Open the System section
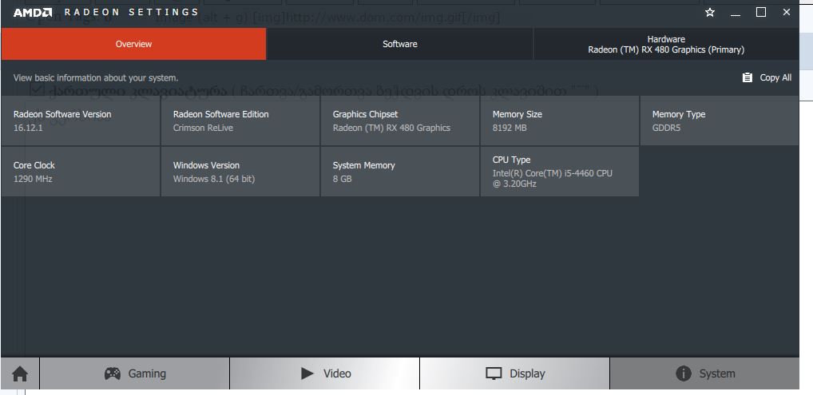The image size is (813, 395). (x=704, y=373)
